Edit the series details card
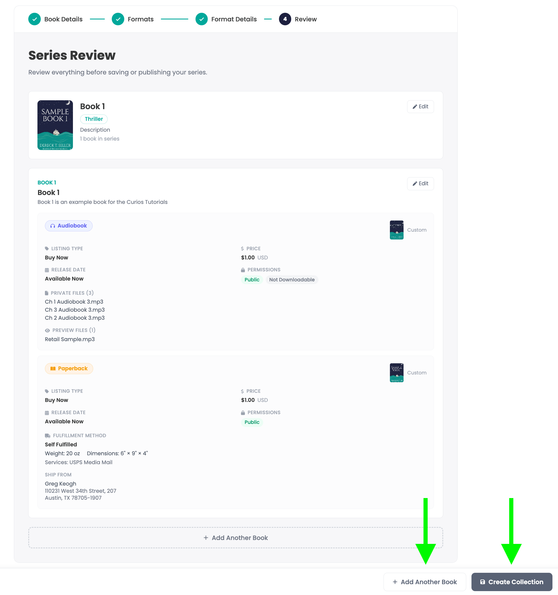 tap(420, 107)
